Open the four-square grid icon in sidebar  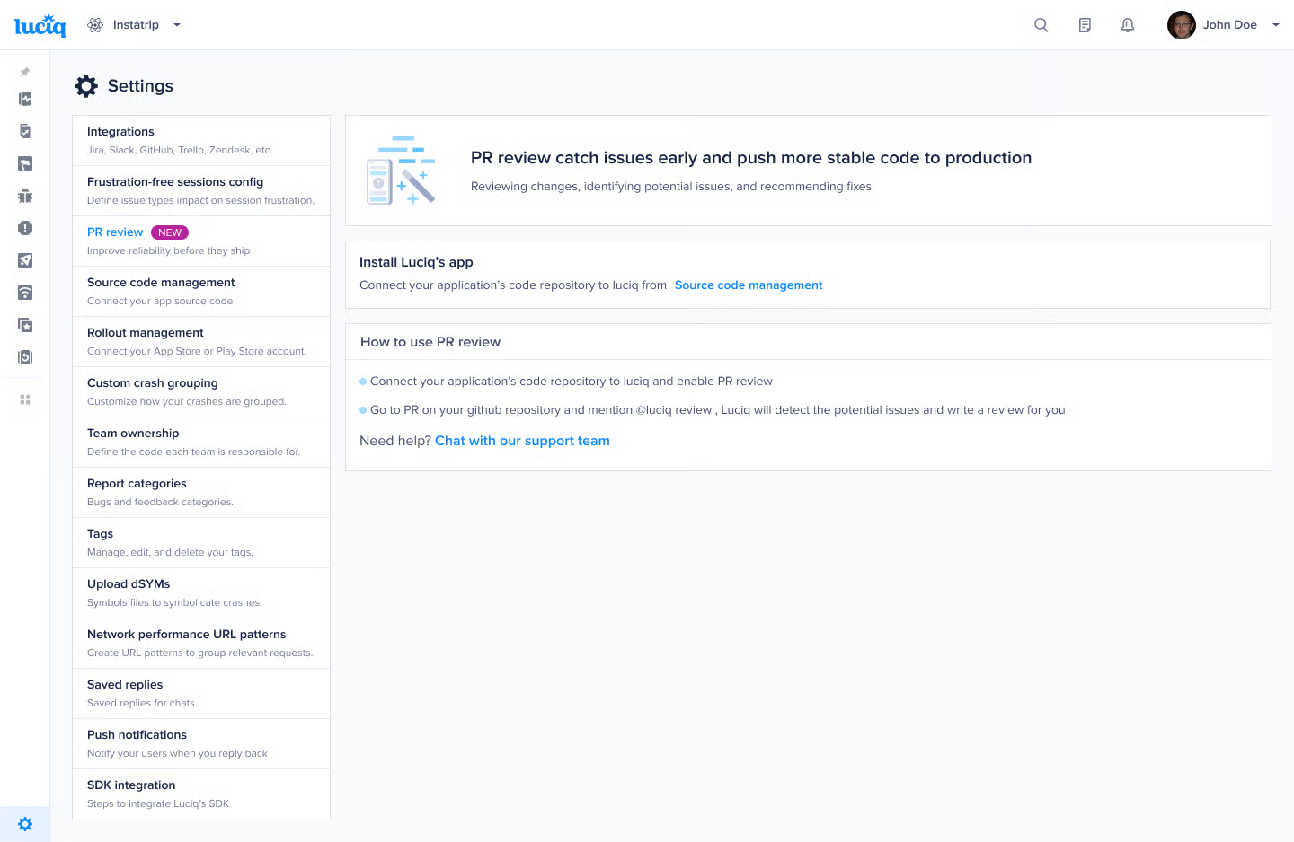(x=25, y=399)
